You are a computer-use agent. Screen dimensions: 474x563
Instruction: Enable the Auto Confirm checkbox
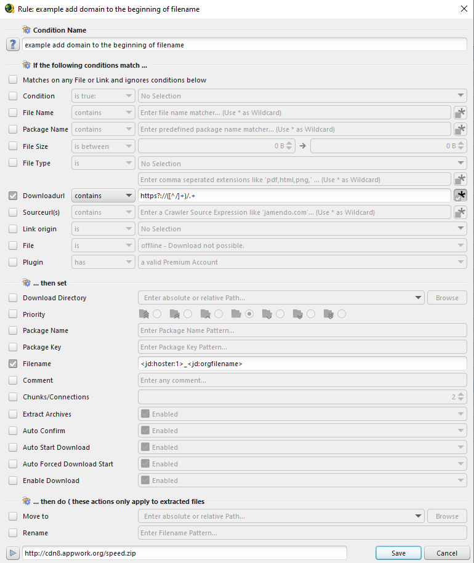(x=13, y=431)
